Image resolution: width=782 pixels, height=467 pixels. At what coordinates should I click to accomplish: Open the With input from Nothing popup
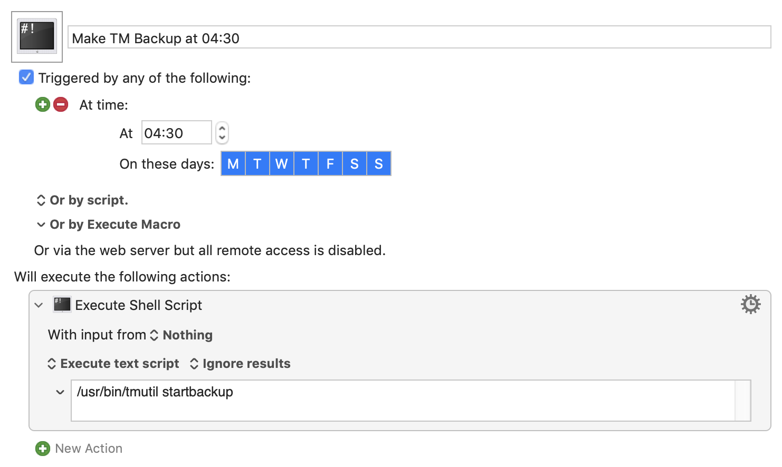(182, 335)
